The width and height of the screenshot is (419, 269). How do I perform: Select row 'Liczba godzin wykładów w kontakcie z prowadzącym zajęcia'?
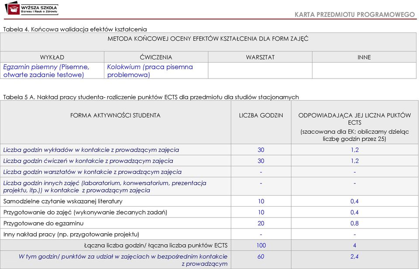coord(209,150)
